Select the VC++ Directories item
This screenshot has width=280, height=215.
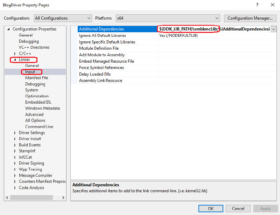coord(34,47)
